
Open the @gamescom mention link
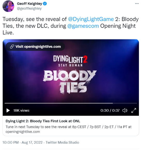pyautogui.click(x=83, y=26)
